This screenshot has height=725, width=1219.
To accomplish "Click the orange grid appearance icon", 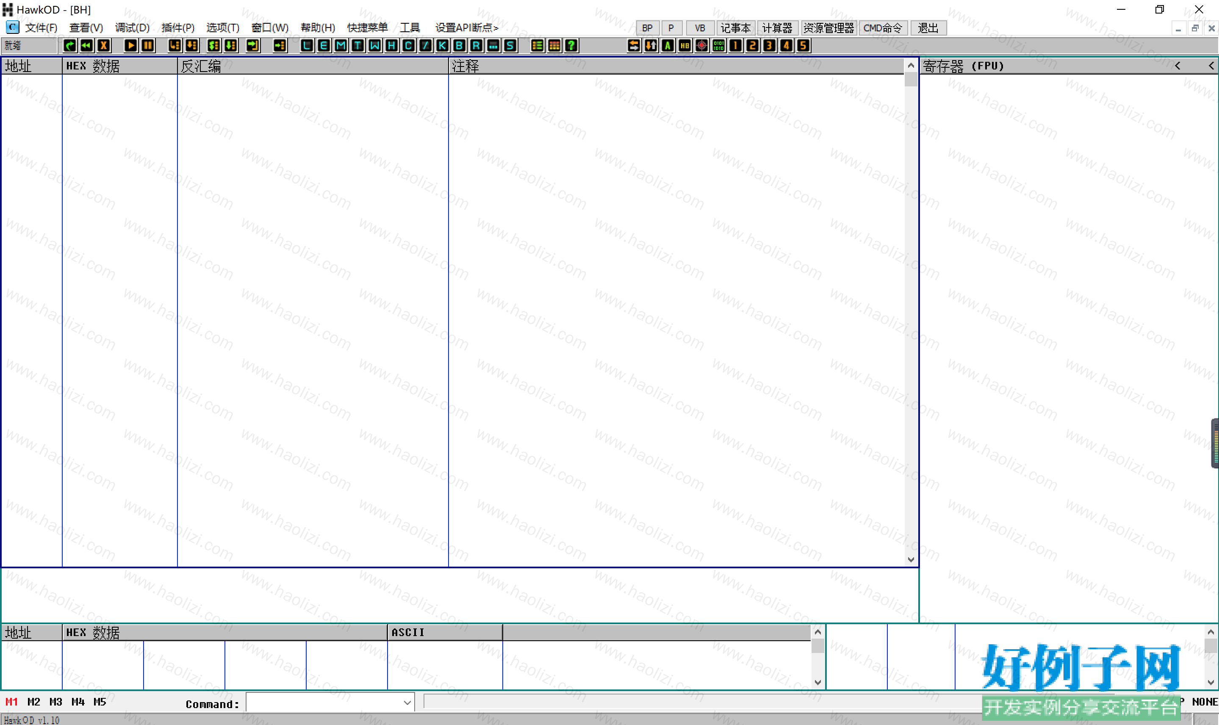I will pos(554,46).
